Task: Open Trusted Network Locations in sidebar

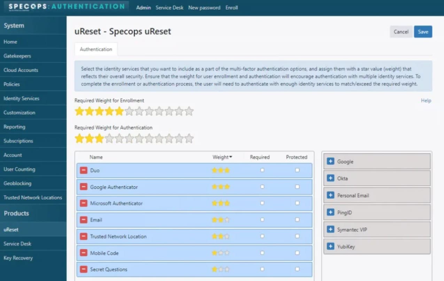Action: tap(33, 197)
